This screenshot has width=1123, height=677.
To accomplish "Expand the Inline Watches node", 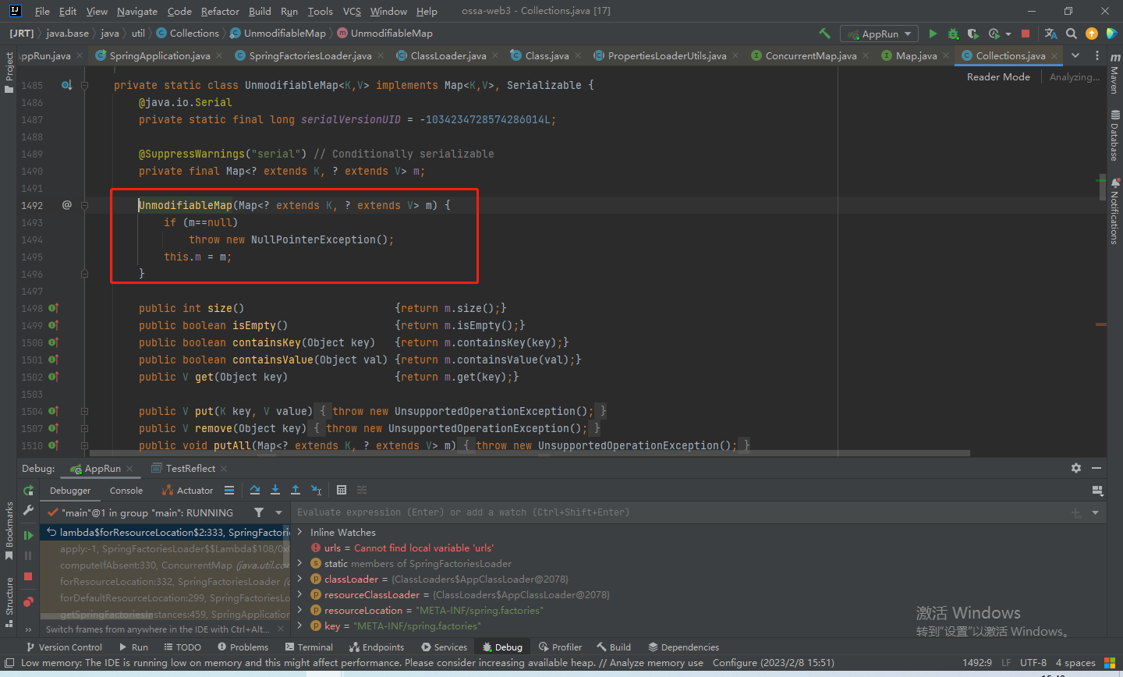I will coord(299,532).
